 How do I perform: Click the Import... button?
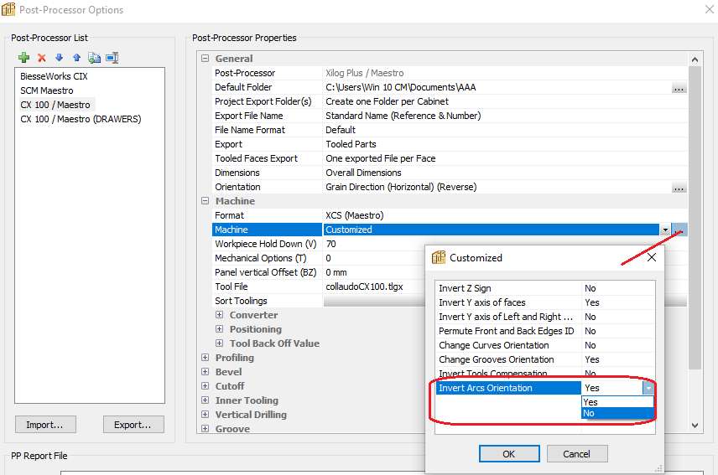tap(45, 425)
